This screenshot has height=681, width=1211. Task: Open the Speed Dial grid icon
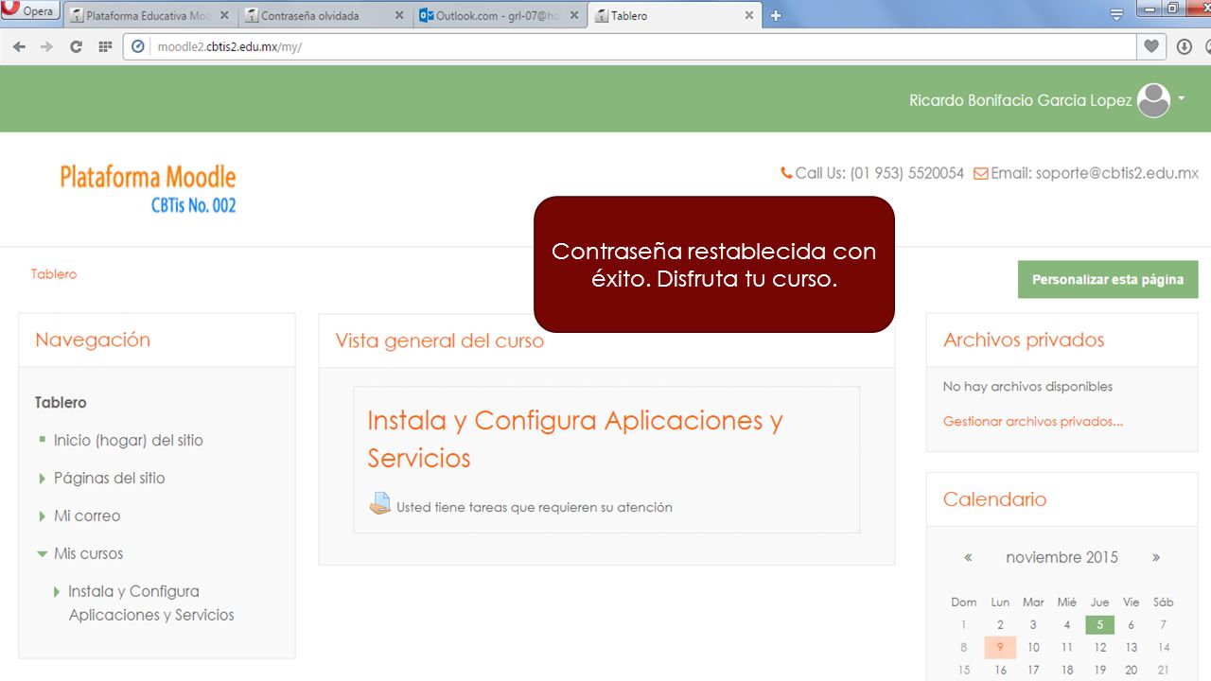point(105,46)
